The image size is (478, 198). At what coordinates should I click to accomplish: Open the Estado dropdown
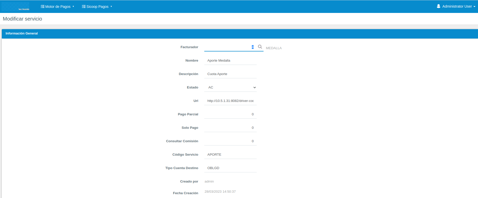pos(230,87)
